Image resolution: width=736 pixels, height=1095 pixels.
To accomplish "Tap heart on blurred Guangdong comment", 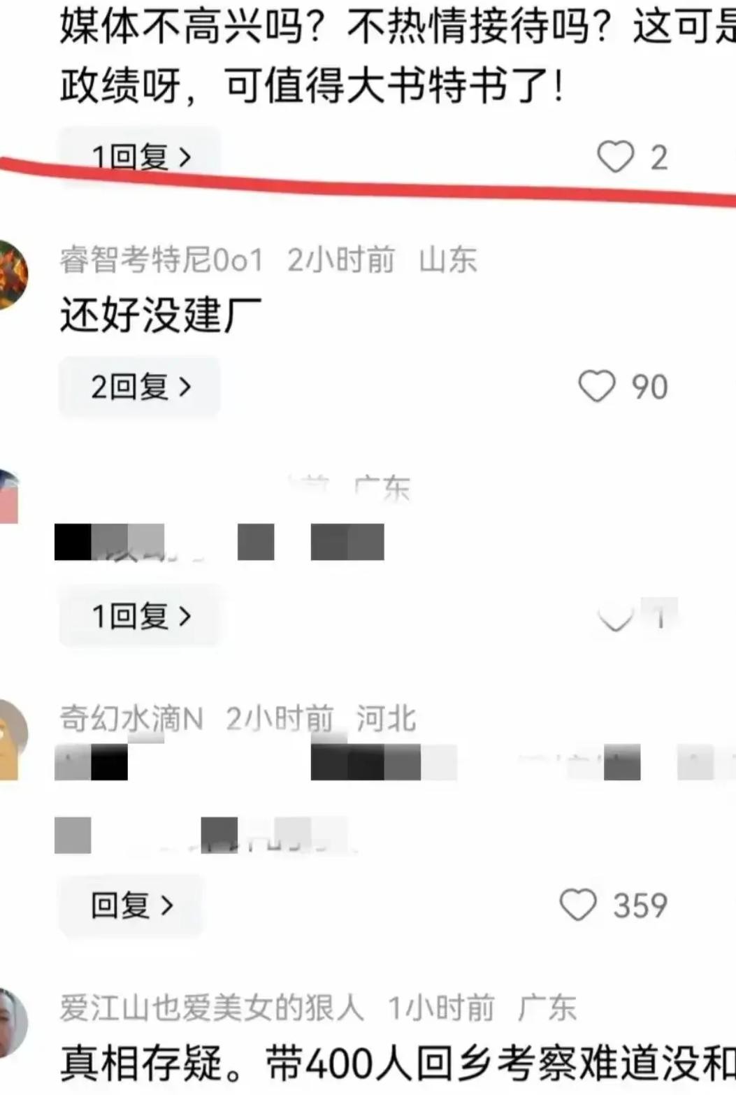I will point(616,617).
